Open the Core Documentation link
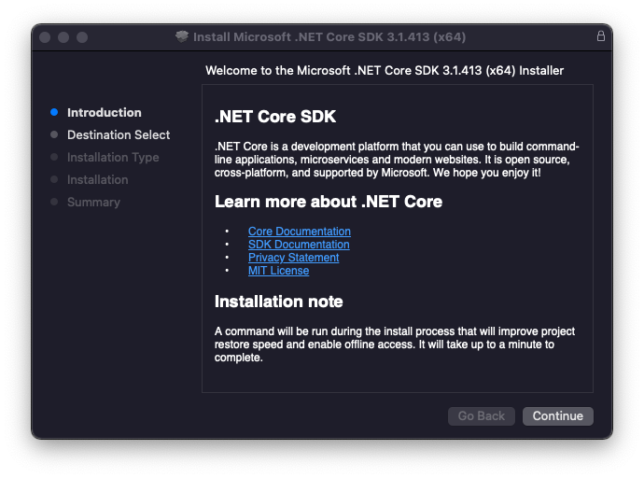This screenshot has width=644, height=478. (x=300, y=232)
